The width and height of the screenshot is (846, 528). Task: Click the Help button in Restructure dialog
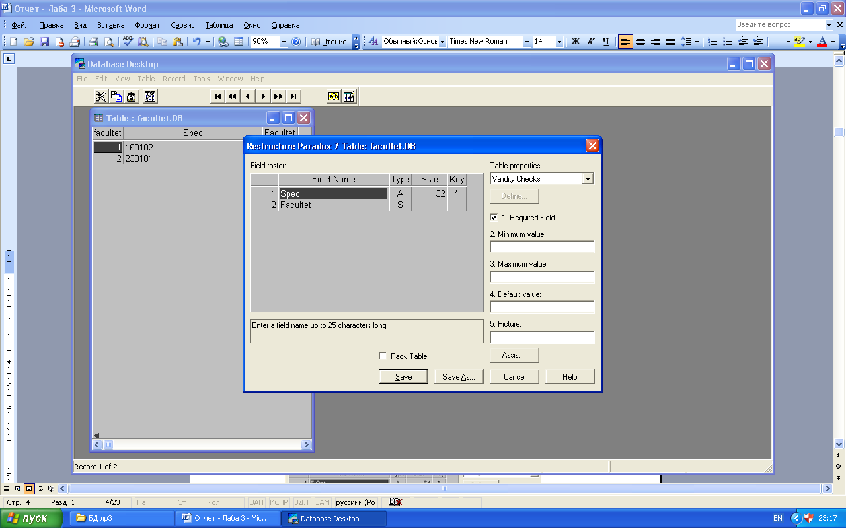pos(570,376)
